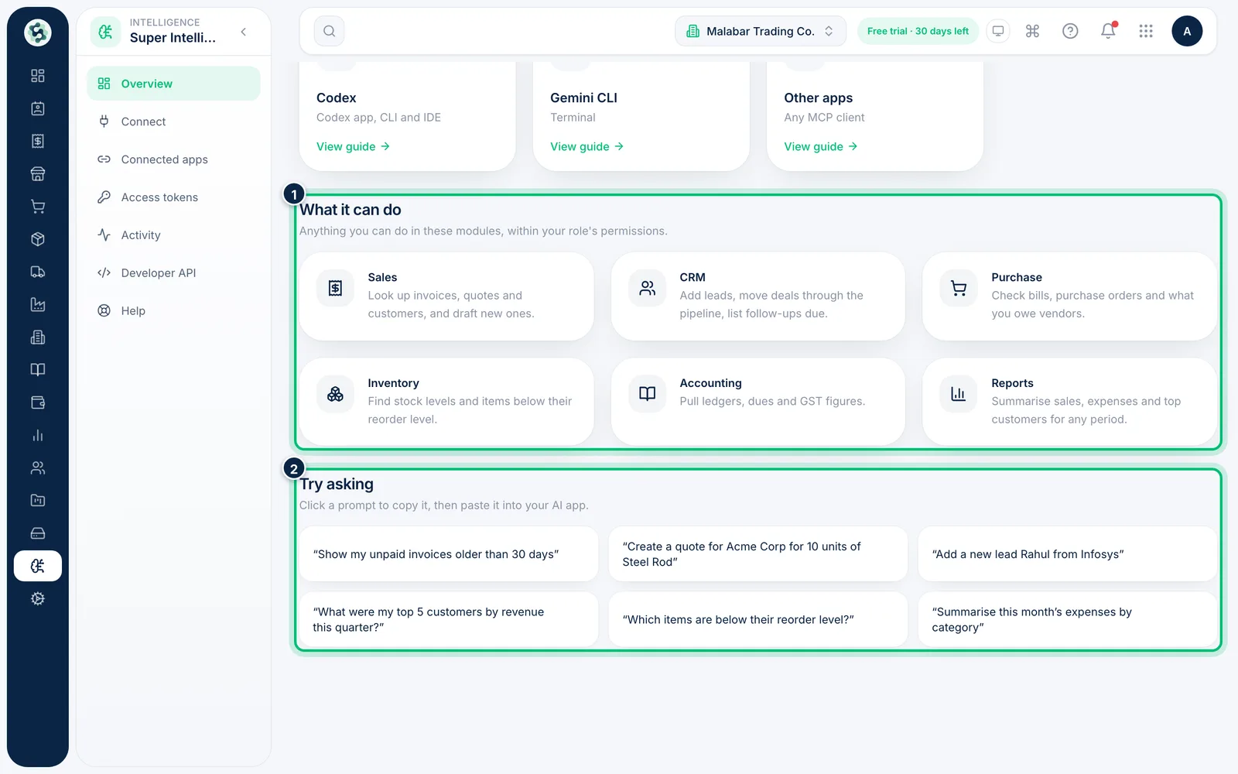The image size is (1238, 774).
Task: Click the Inventory boxes card icon
Action: point(335,394)
